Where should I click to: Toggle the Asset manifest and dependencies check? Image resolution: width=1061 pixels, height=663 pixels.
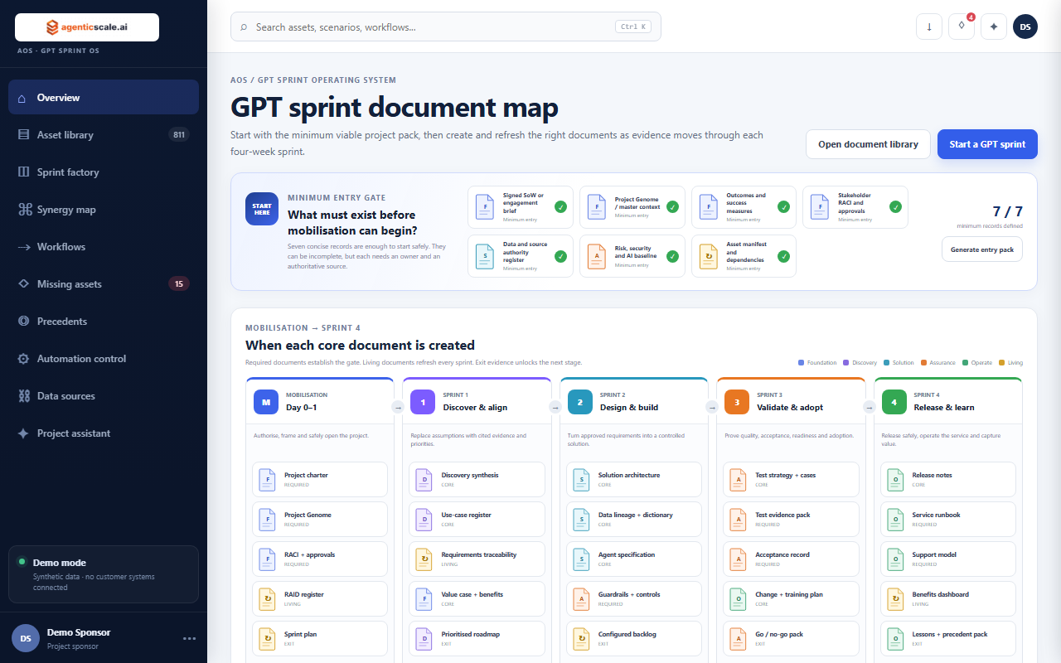(784, 256)
